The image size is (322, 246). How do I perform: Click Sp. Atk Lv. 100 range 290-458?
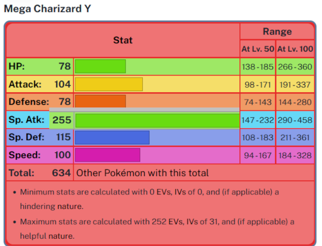[x=295, y=120]
